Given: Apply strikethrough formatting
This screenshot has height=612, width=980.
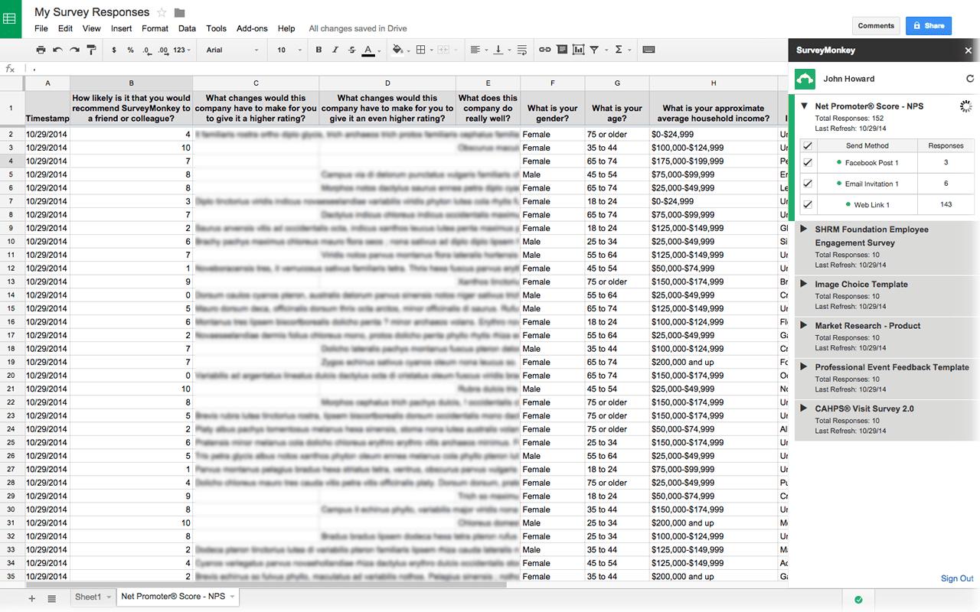Looking at the screenshot, I should 351,50.
